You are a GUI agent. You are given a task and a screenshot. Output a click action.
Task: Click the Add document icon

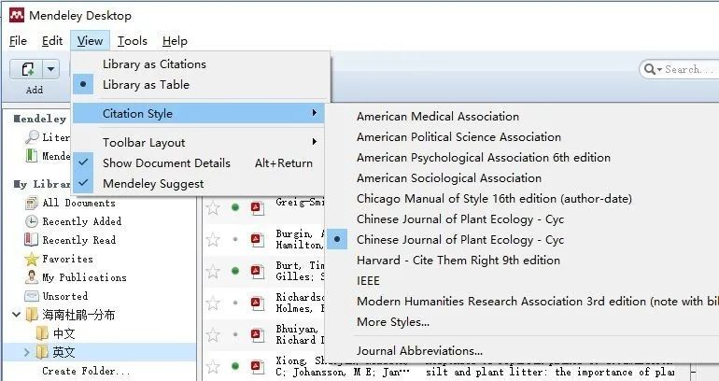click(x=27, y=70)
